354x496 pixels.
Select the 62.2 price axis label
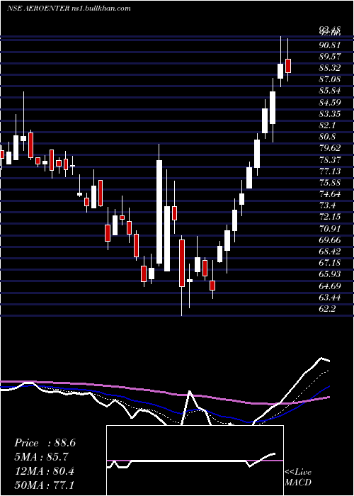click(x=327, y=309)
